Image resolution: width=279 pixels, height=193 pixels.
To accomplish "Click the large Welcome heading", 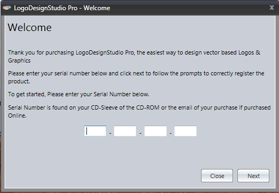I will point(30,27).
